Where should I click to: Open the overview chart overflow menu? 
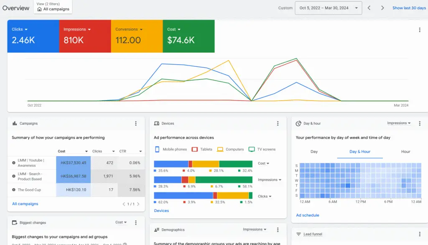[420, 30]
